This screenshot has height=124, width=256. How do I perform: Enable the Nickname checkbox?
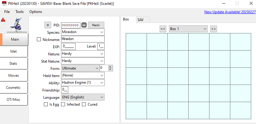pyautogui.click(x=39, y=39)
